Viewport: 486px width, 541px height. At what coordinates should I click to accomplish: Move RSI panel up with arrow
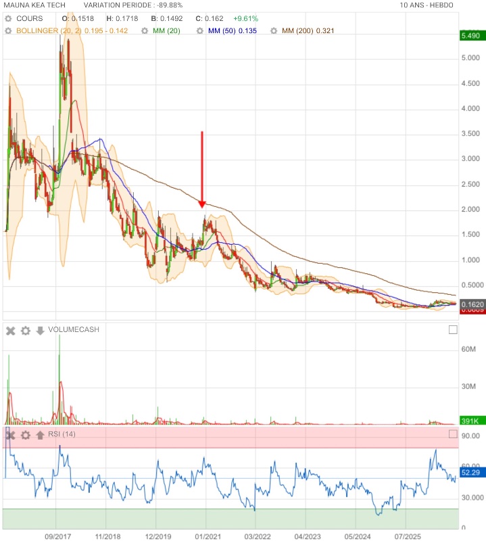40,435
